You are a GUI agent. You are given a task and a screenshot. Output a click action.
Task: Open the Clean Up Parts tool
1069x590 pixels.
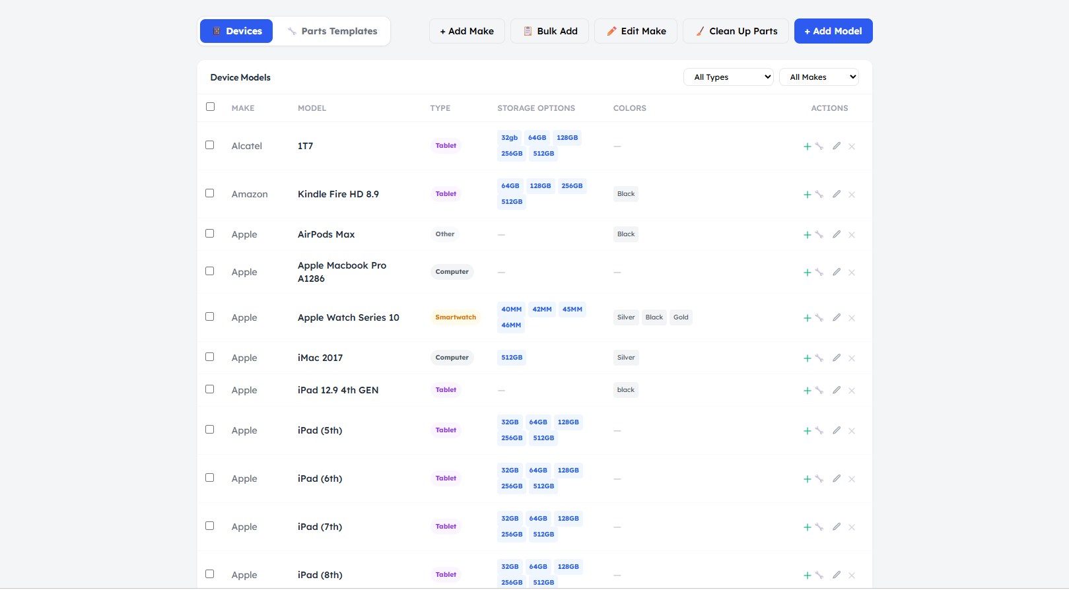click(x=736, y=31)
